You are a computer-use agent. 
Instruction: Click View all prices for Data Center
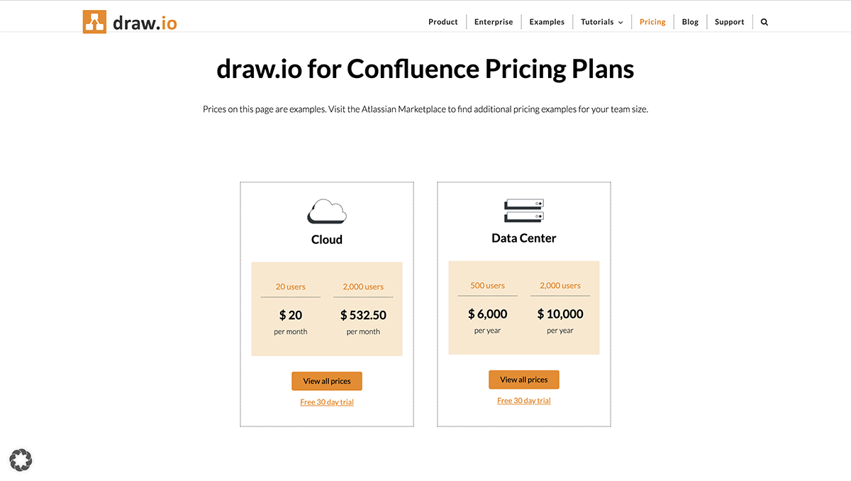point(524,380)
